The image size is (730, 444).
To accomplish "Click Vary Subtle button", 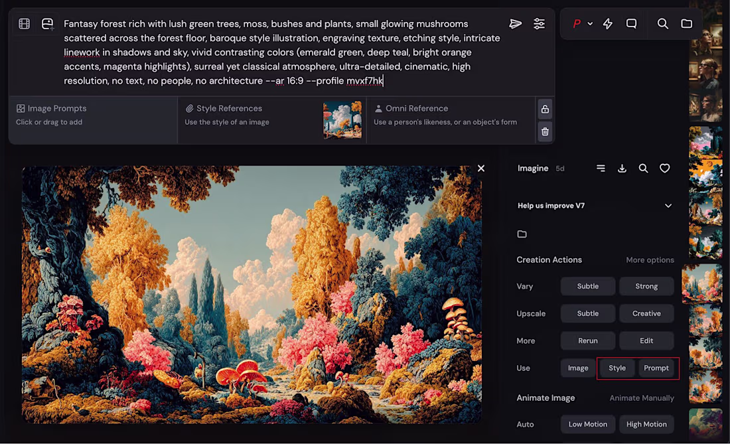I will click(x=588, y=286).
